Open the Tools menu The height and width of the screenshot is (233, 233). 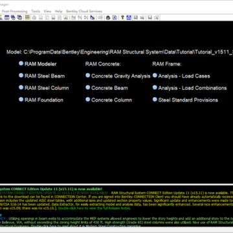(x=36, y=11)
